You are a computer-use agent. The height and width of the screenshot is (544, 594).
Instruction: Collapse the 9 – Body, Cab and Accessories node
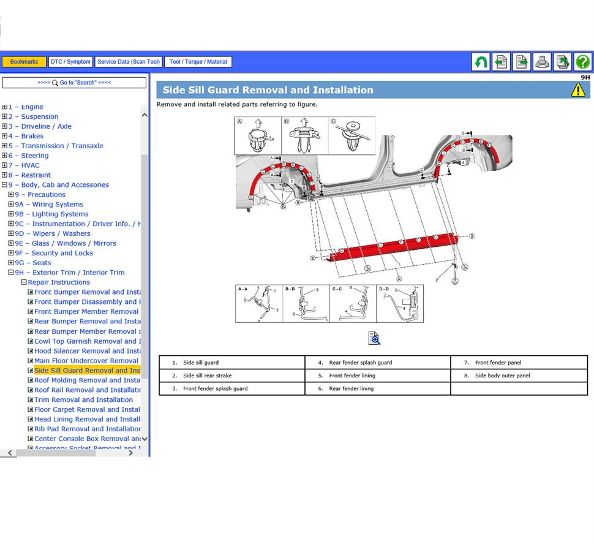(x=4, y=184)
